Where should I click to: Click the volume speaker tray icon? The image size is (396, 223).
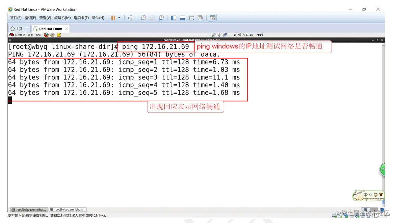219,35
